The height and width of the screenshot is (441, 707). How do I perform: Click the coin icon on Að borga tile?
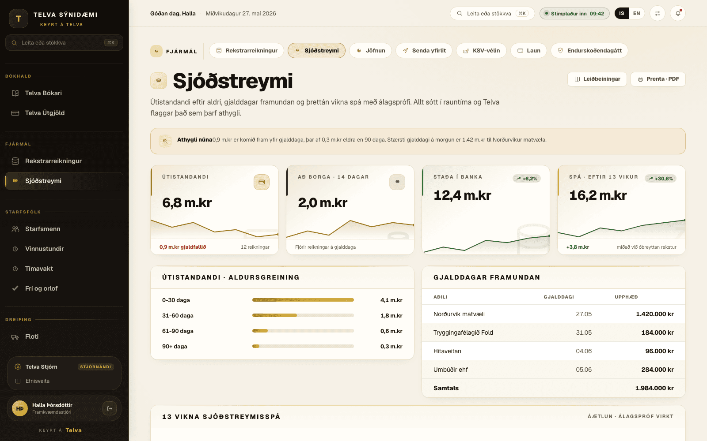397,182
